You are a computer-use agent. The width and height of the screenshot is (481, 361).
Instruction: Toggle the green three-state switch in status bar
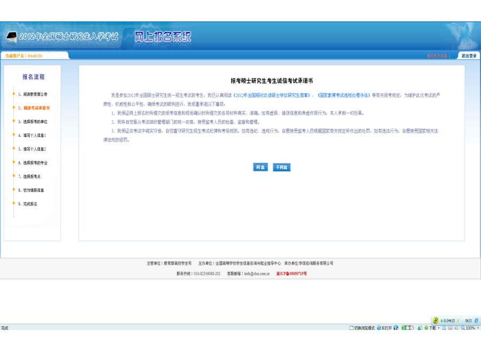(407, 328)
